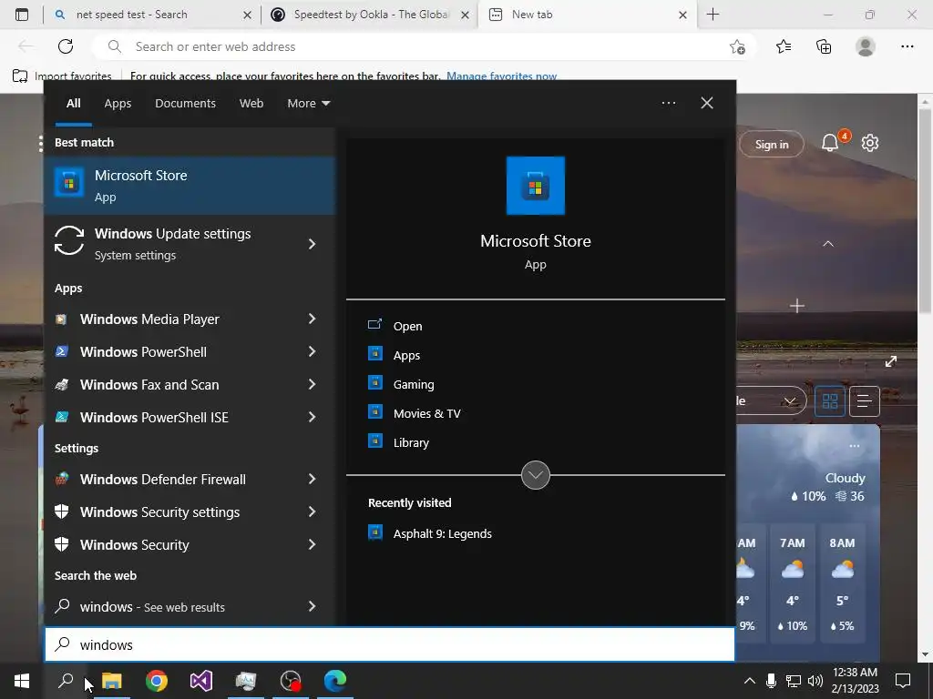The width and height of the screenshot is (933, 699).
Task: Click the Edge profile avatar icon
Action: pyautogui.click(x=866, y=46)
